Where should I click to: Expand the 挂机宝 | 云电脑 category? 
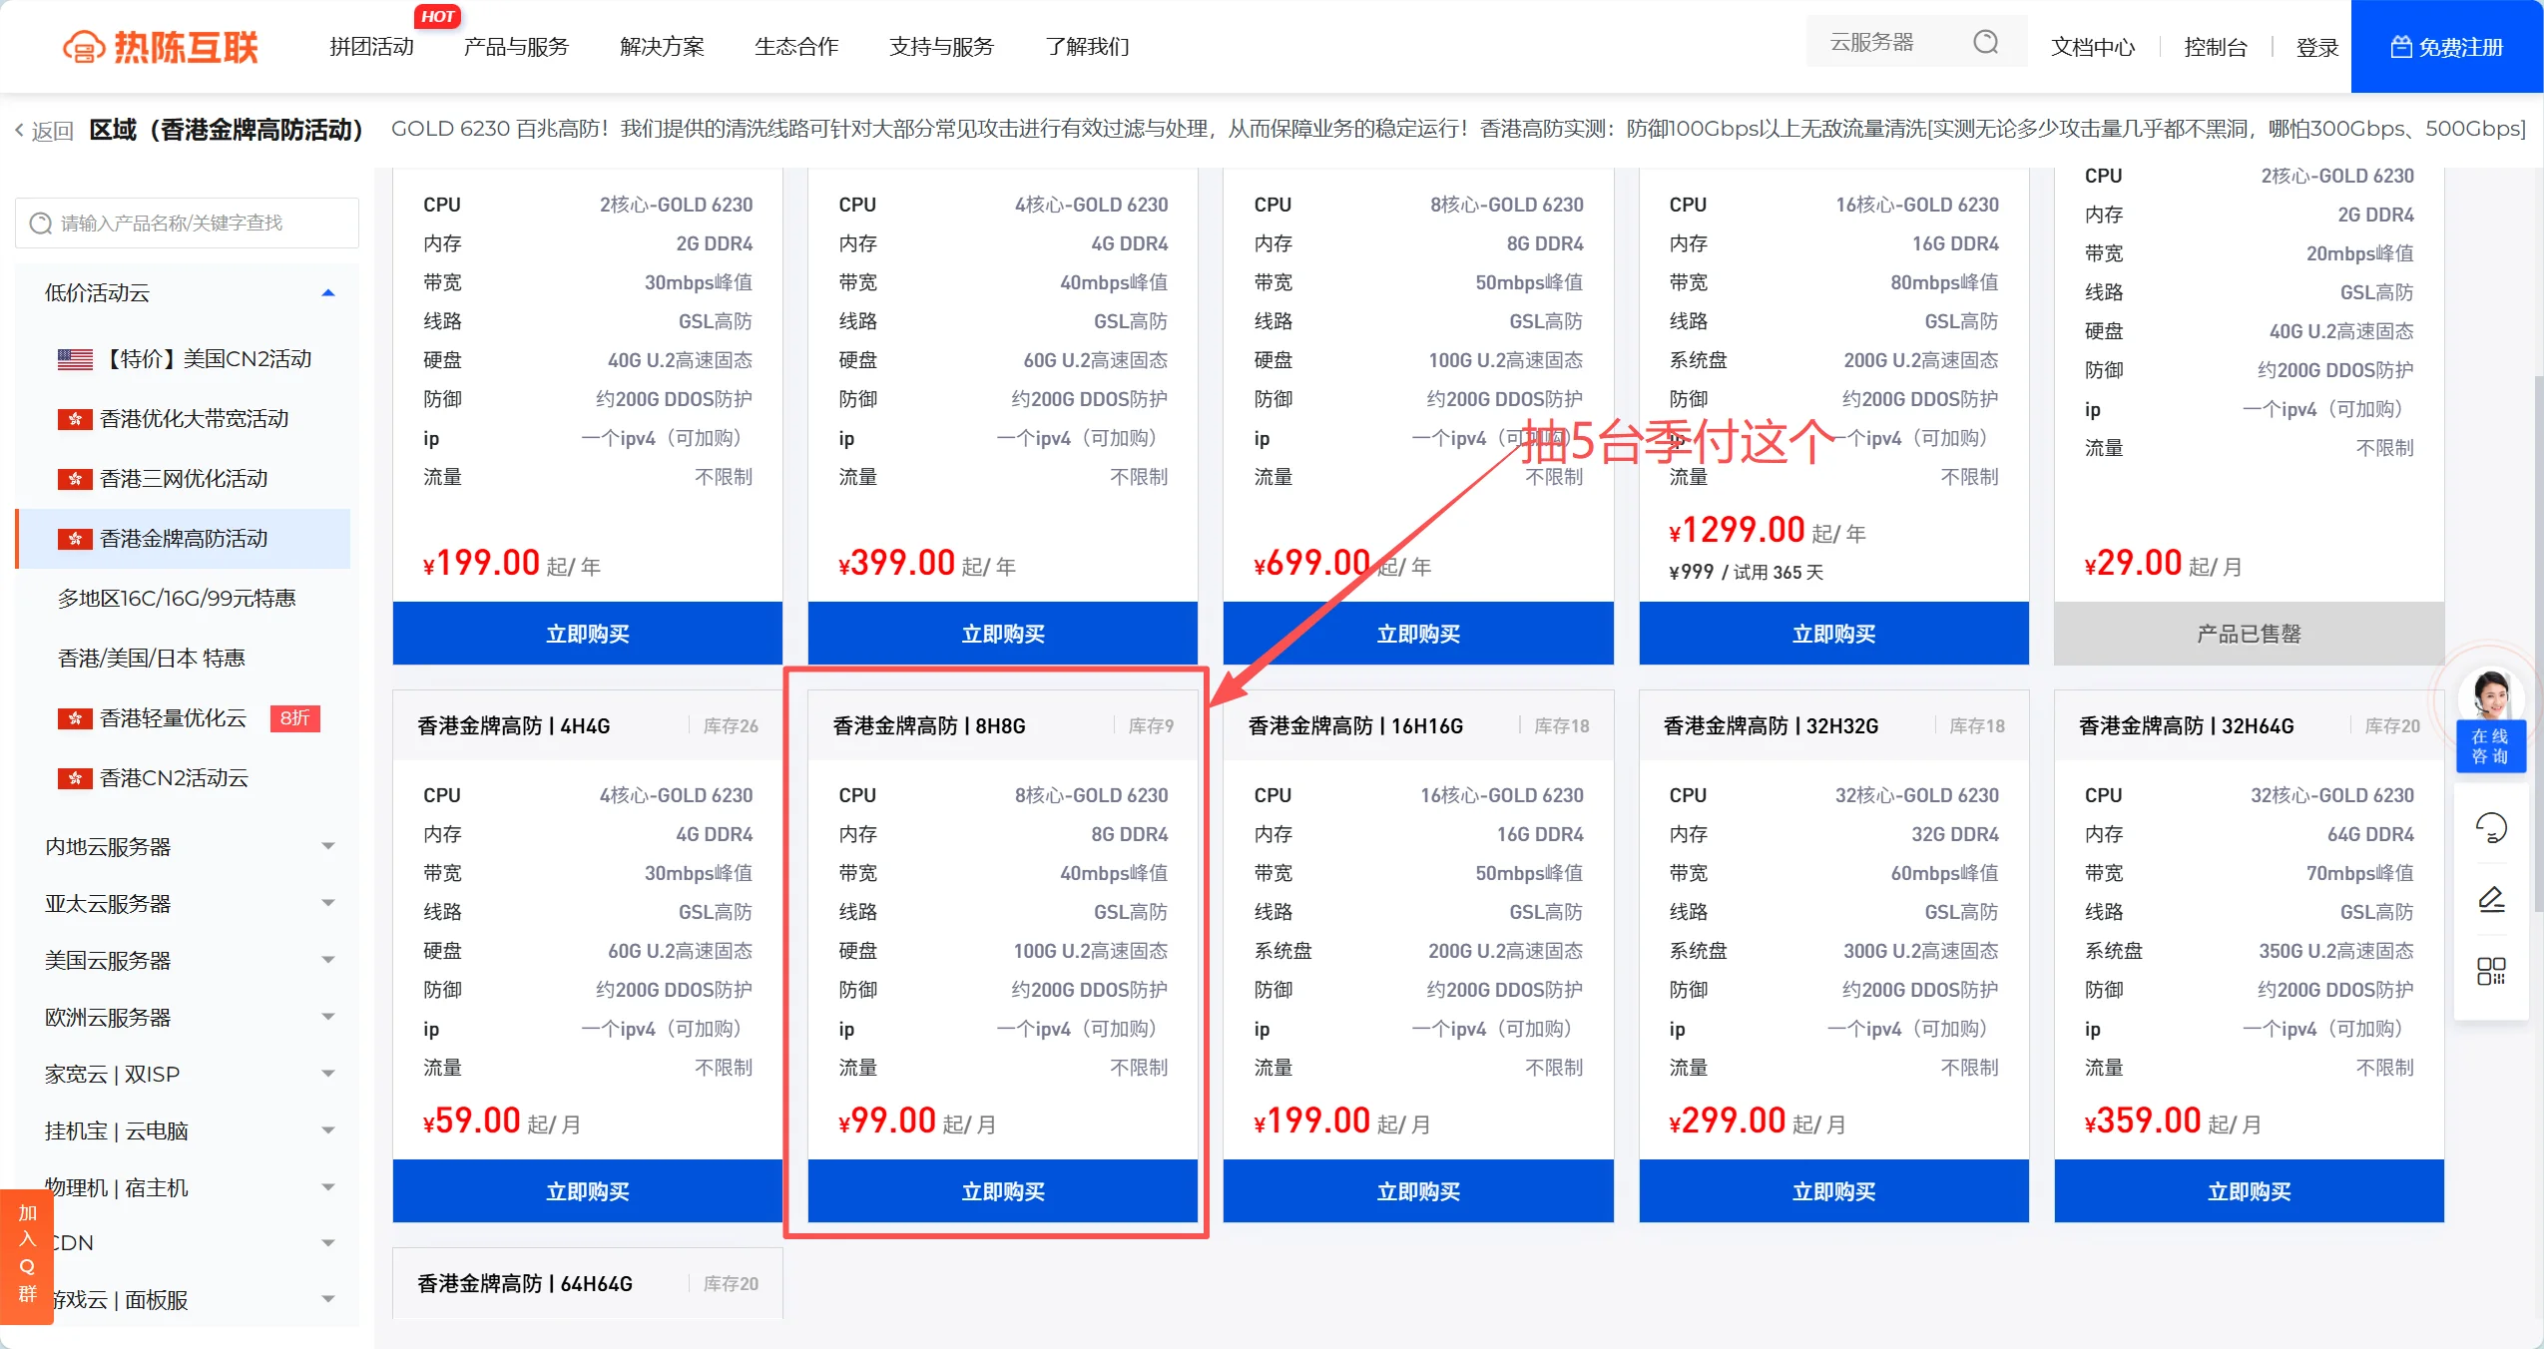click(327, 1130)
